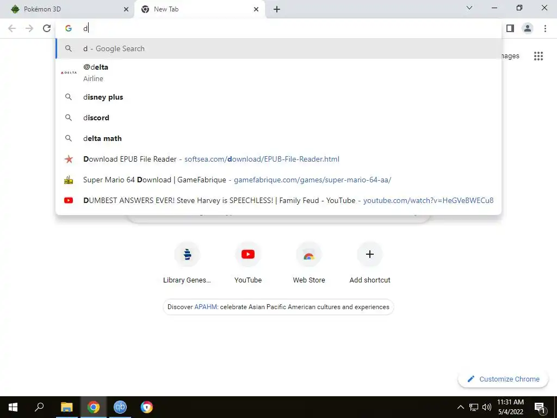Select the New Tab tab
The width and height of the screenshot is (557, 418).
click(x=200, y=9)
